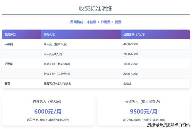Click the 护理费 row label
This screenshot has height=129, width=194.
[9, 64]
